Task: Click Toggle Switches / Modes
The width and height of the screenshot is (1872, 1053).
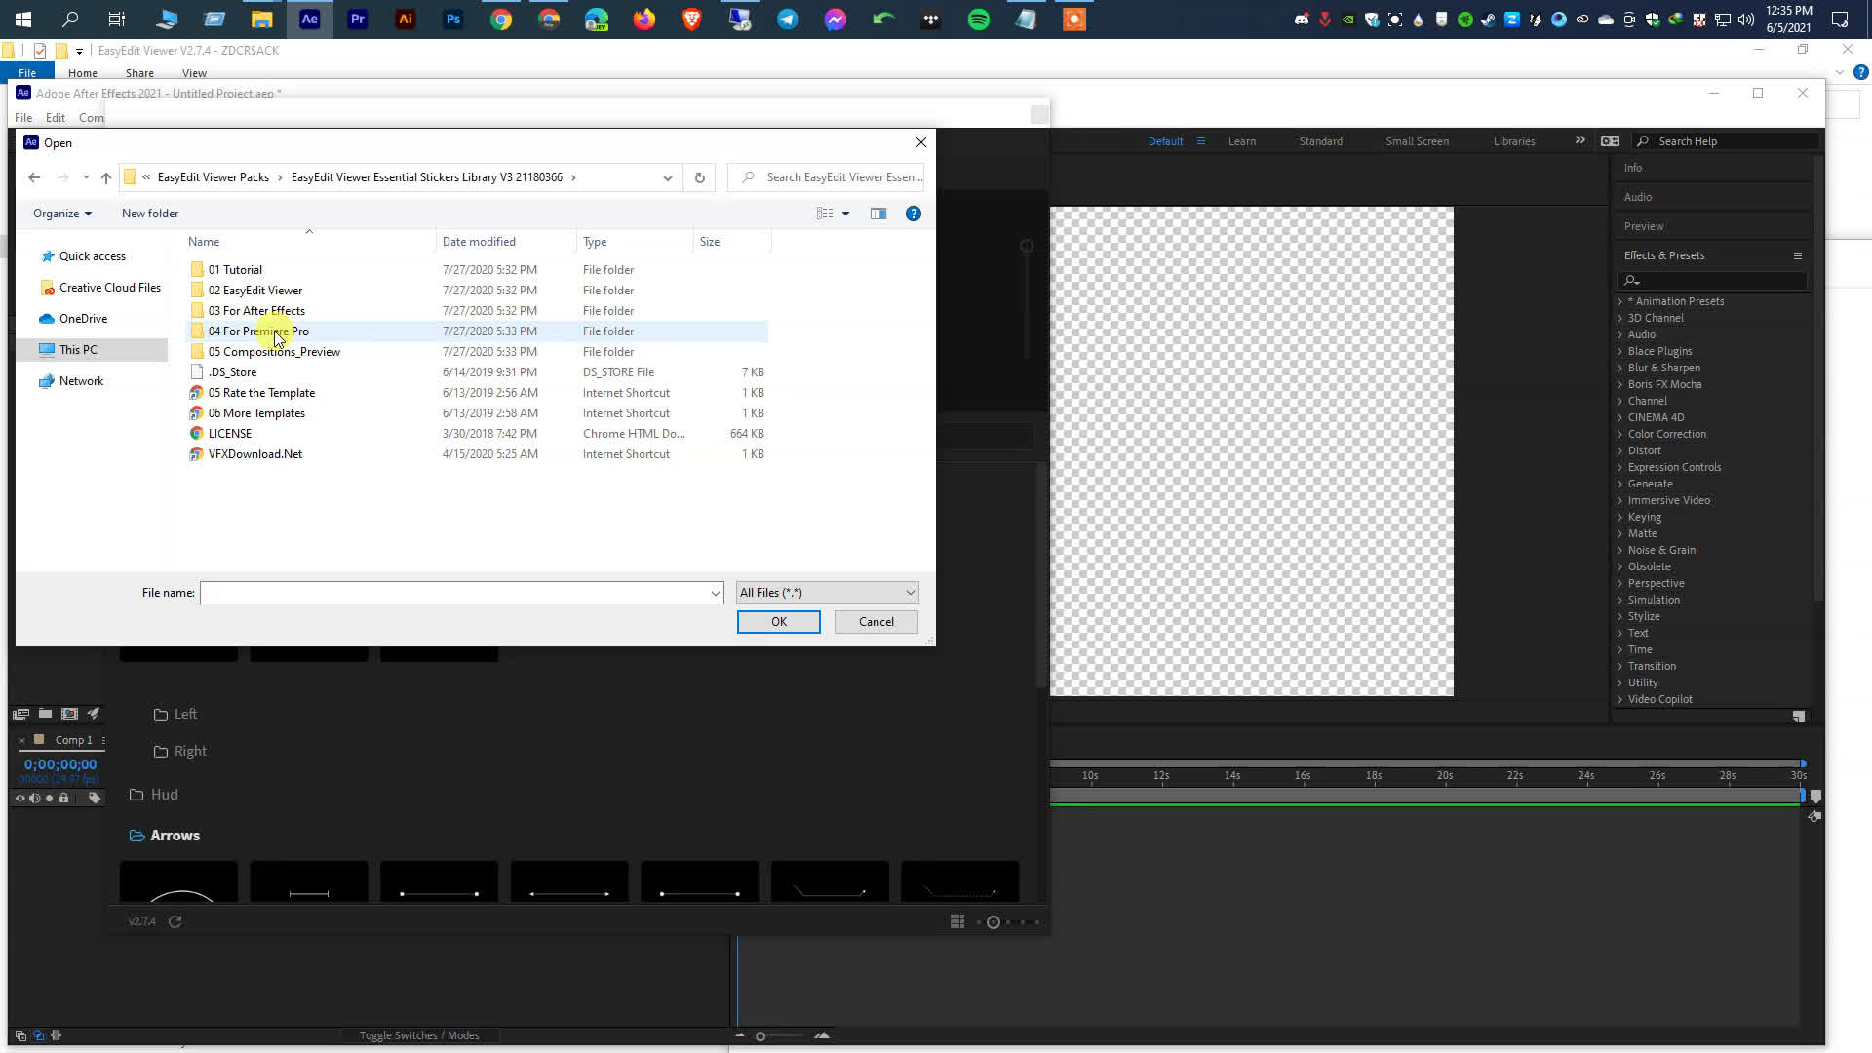Action: coord(419,1035)
